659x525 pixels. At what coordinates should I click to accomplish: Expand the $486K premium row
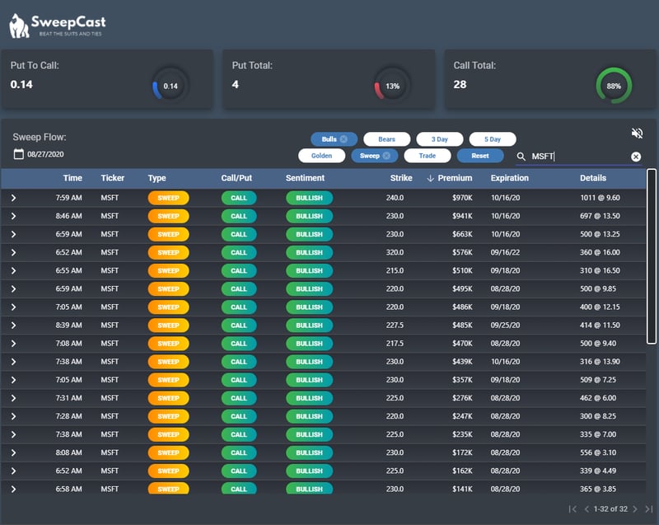click(13, 307)
